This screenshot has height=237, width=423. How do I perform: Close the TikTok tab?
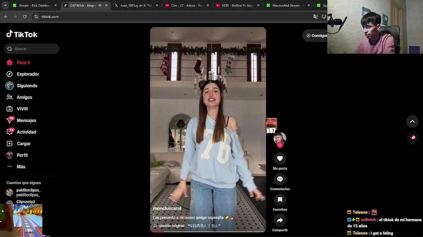point(106,5)
